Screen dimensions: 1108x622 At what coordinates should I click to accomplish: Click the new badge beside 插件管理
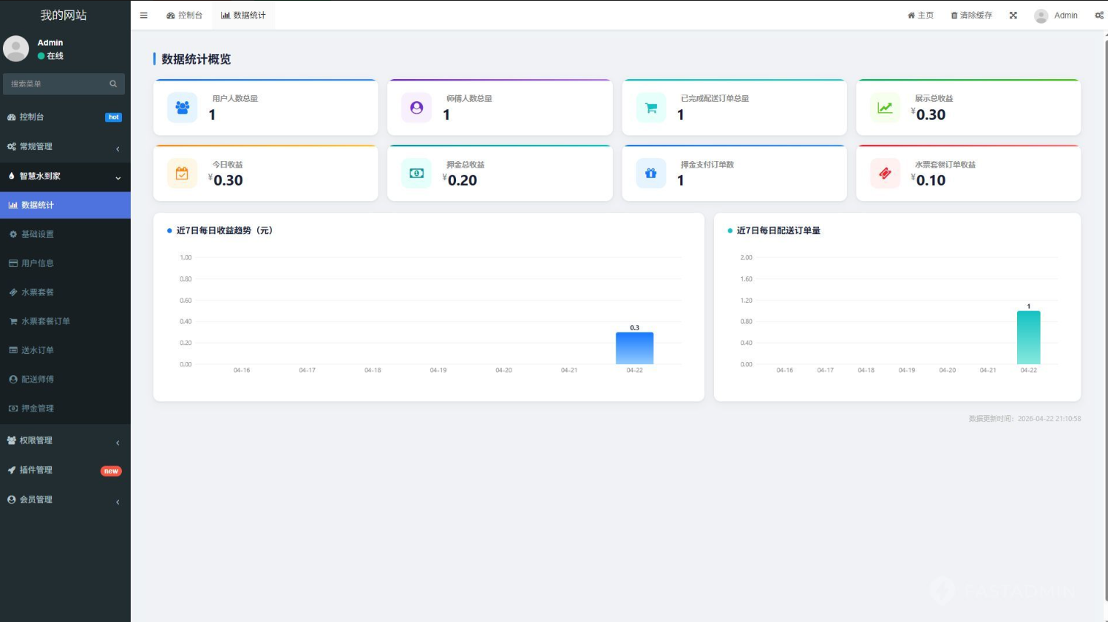(111, 471)
